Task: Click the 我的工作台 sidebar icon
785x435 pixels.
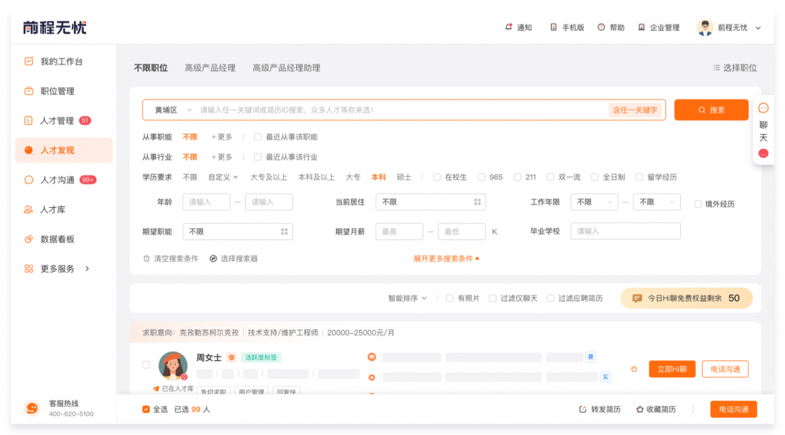Action: 29,61
